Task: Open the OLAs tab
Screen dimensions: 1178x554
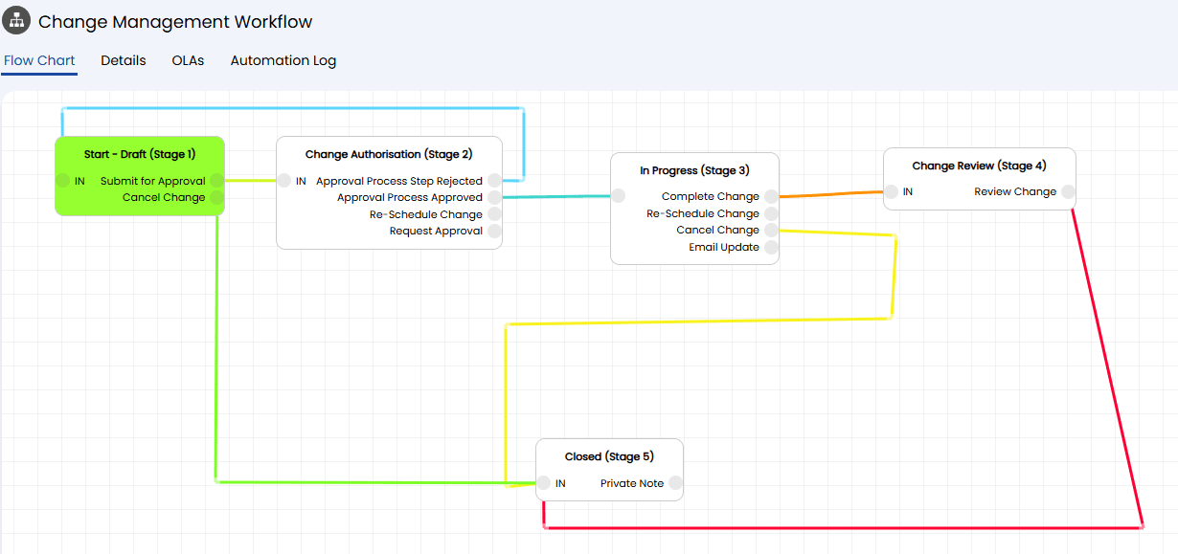Action: pos(188,60)
